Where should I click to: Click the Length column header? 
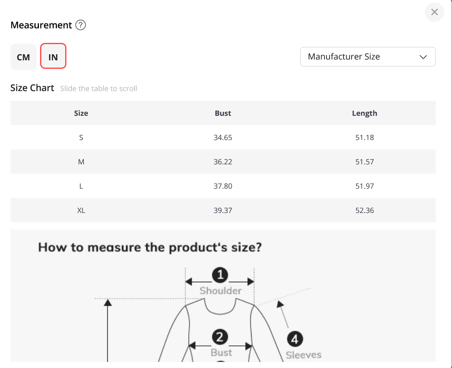(365, 113)
